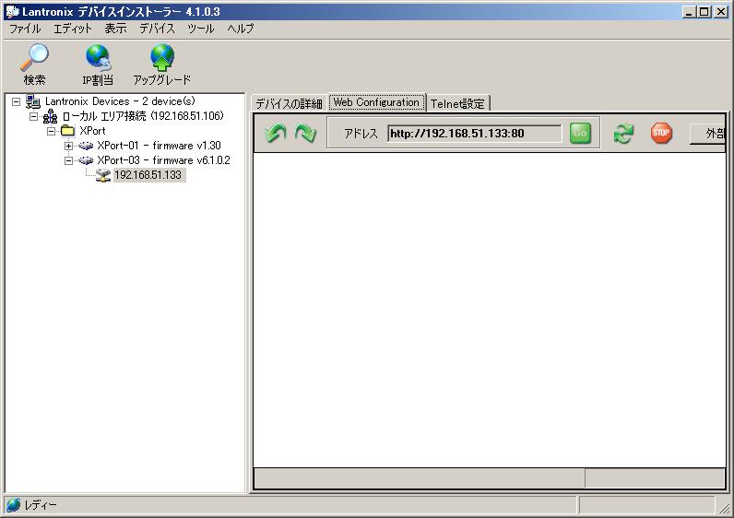734x518 pixels.
Task: Click the address field with http://192.168.51.133:80
Action: (474, 134)
